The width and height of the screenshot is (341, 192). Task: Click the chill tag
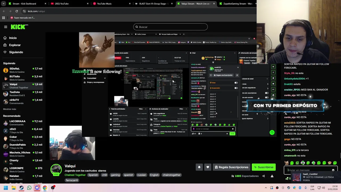104,175
